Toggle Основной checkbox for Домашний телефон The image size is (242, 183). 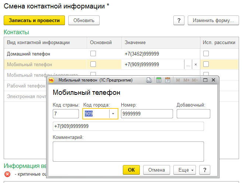[x=93, y=54]
